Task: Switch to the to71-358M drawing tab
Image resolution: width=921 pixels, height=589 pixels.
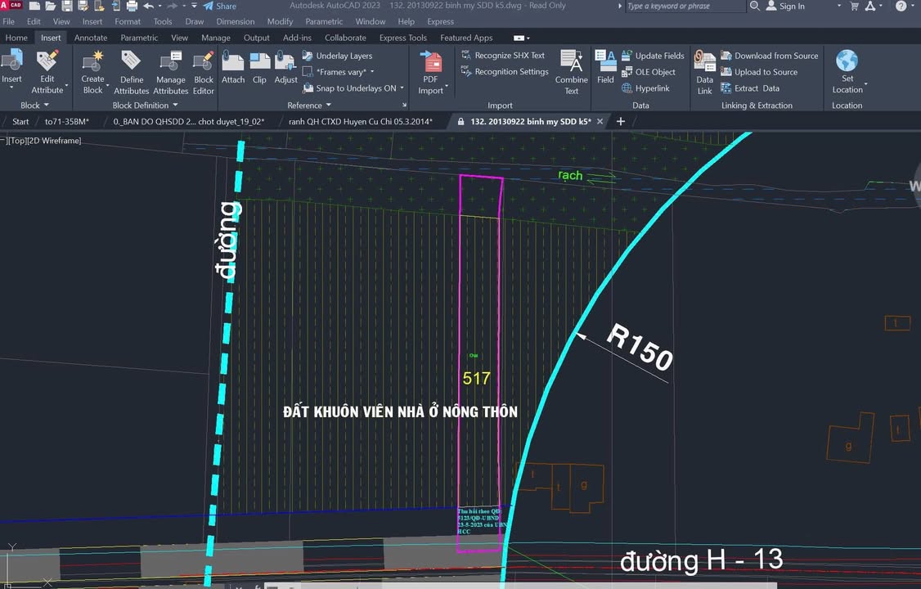Action: tap(67, 121)
